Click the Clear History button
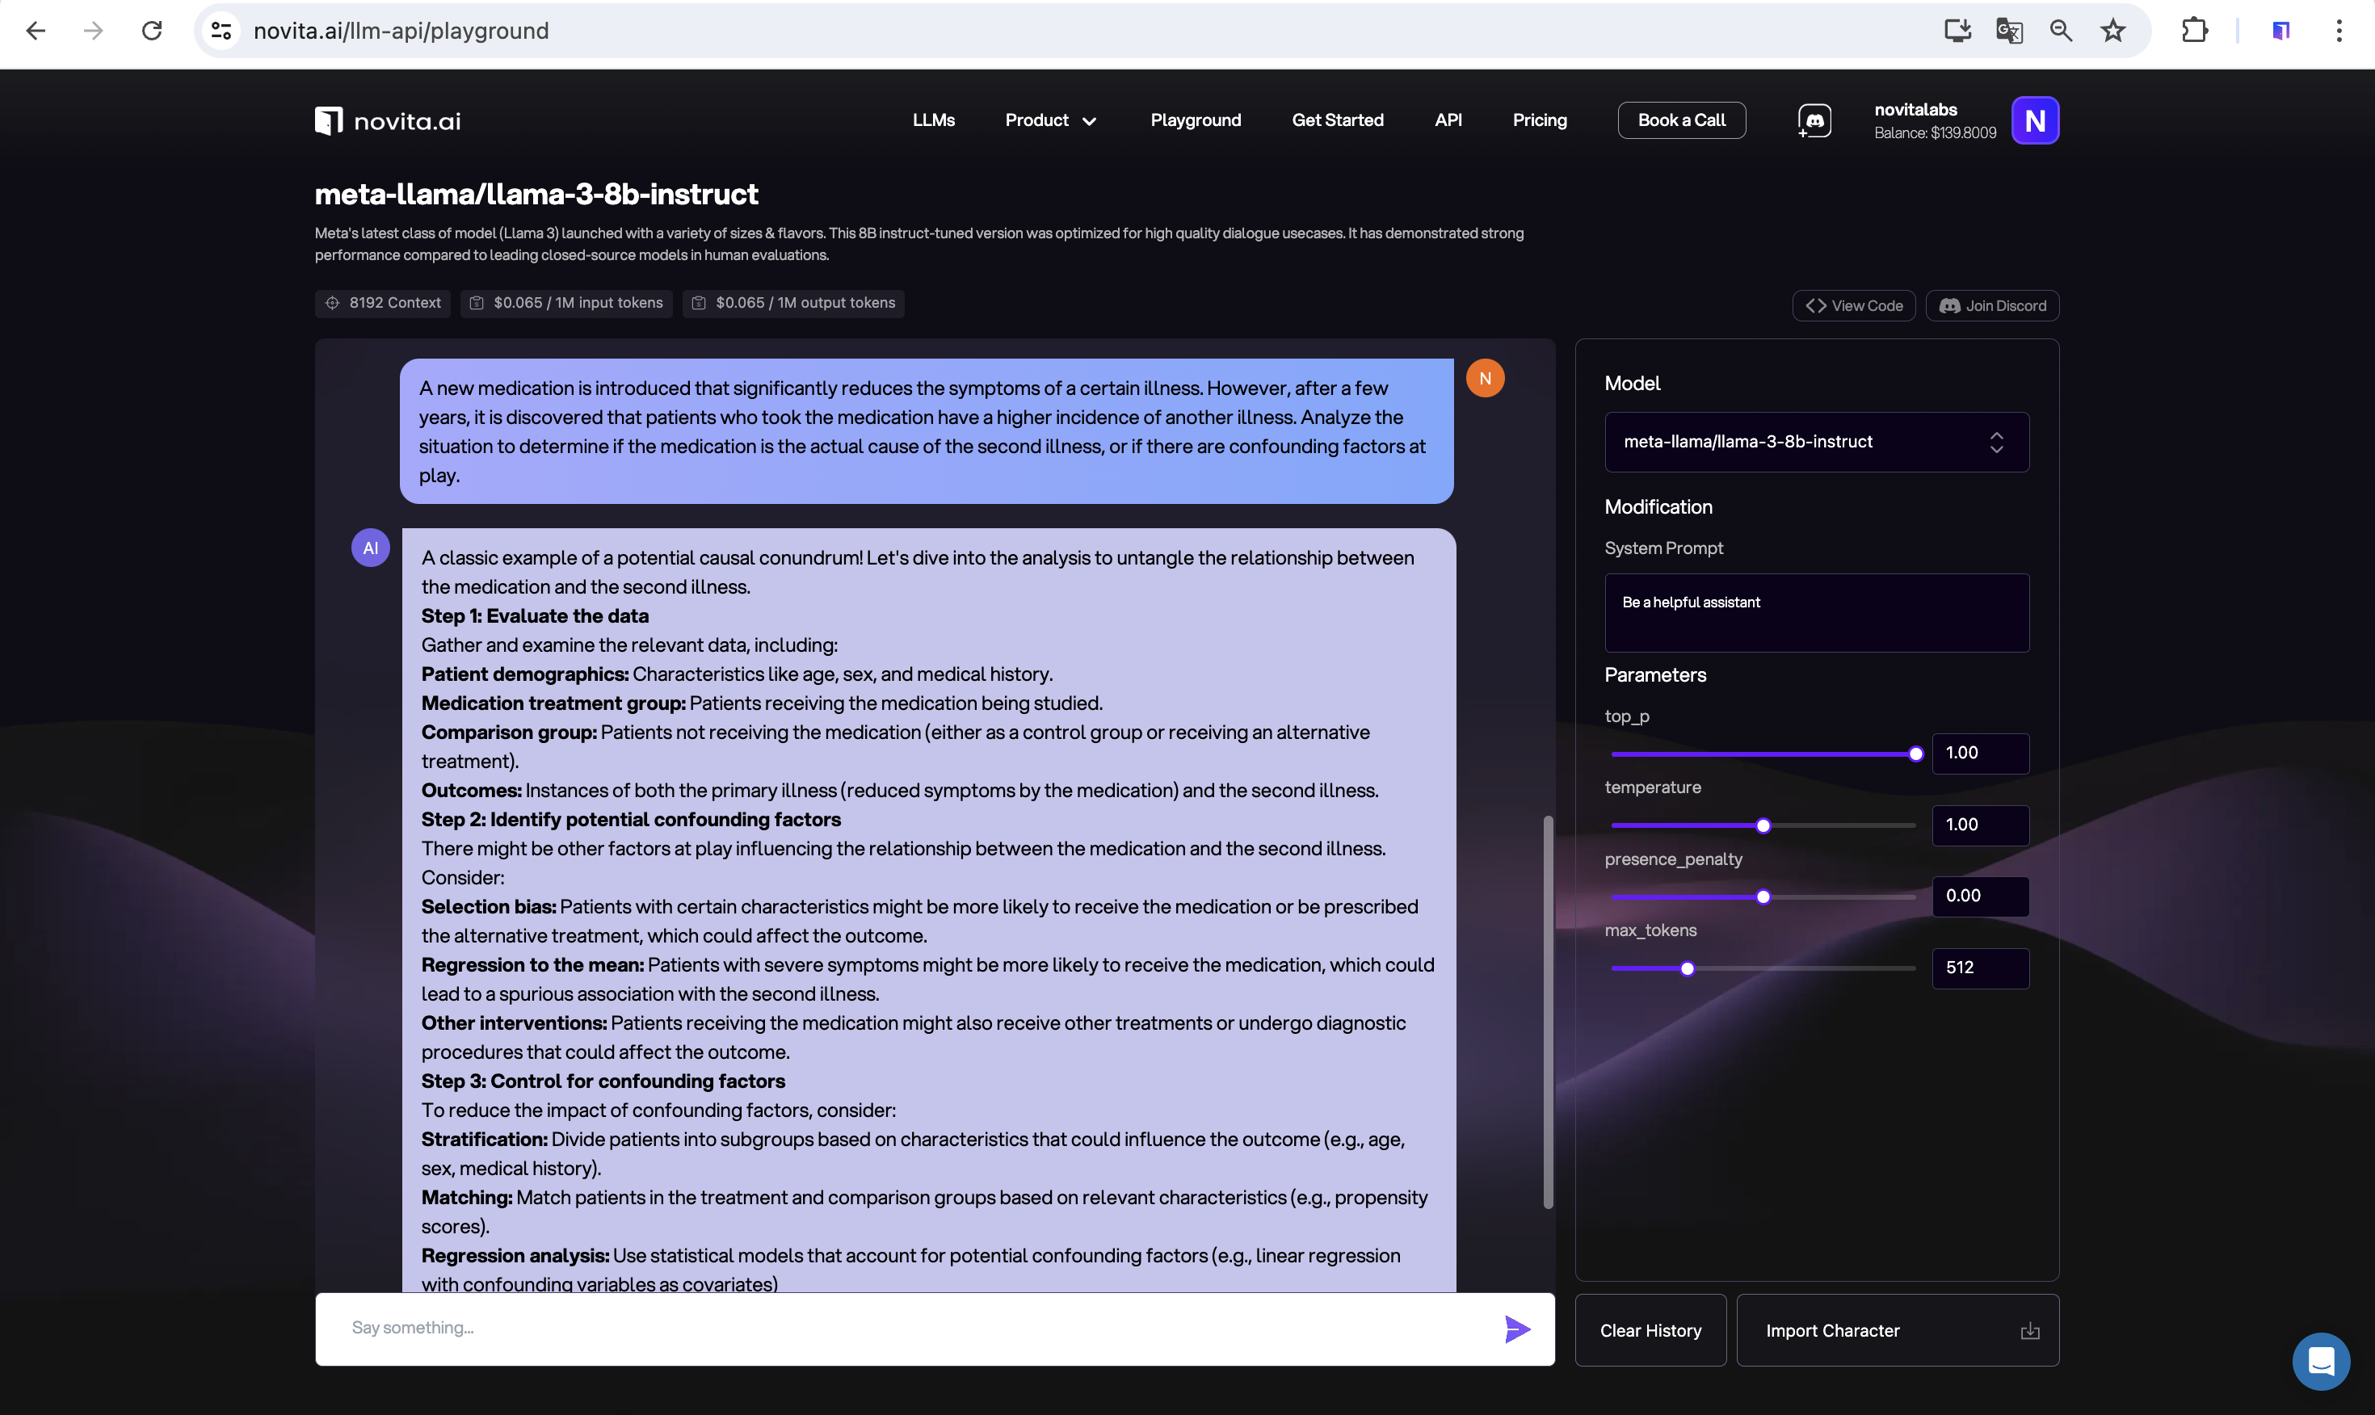The image size is (2375, 1415). pos(1650,1330)
